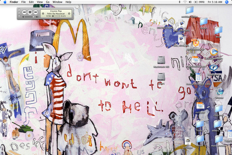This screenshot has width=232, height=155.
Task: Select the Windows Media player icon
Action: pos(214,52)
